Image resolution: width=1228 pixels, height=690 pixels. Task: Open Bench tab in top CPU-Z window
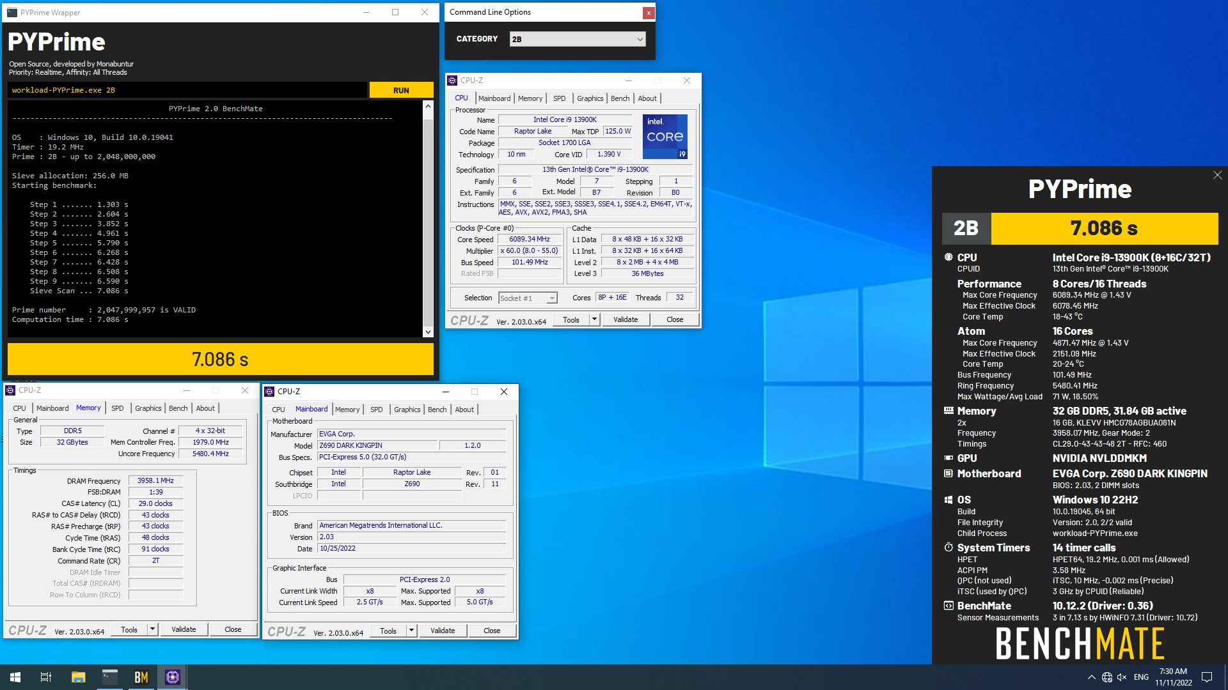[x=620, y=98]
